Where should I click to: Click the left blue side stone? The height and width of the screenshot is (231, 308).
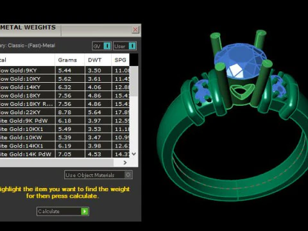202,92
